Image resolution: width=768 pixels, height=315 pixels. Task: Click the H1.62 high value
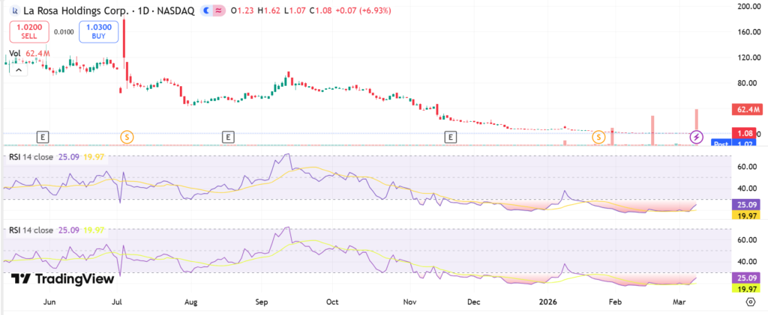(x=268, y=10)
